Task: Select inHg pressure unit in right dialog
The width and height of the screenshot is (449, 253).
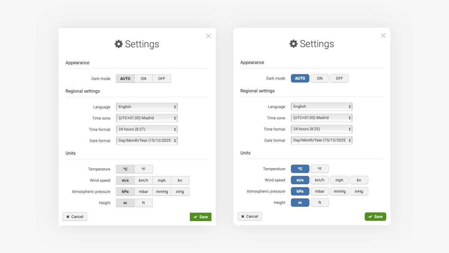Action: (x=359, y=191)
